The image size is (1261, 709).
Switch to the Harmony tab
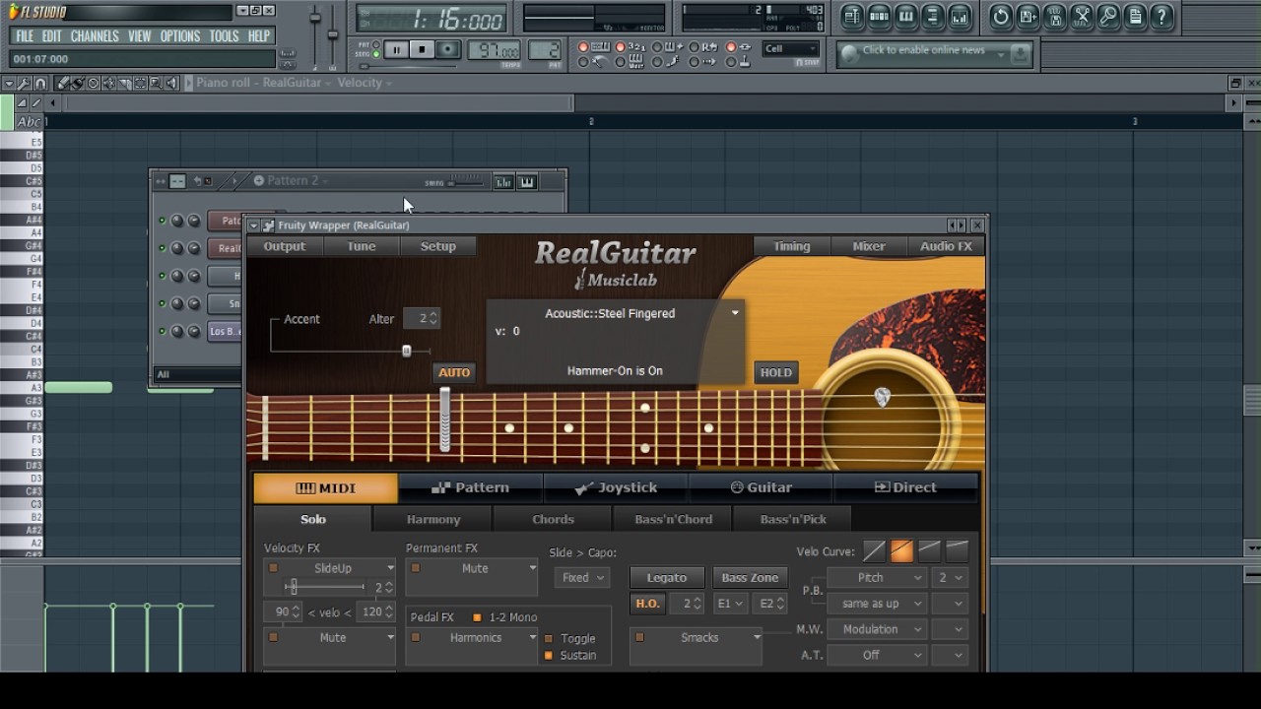(x=433, y=519)
